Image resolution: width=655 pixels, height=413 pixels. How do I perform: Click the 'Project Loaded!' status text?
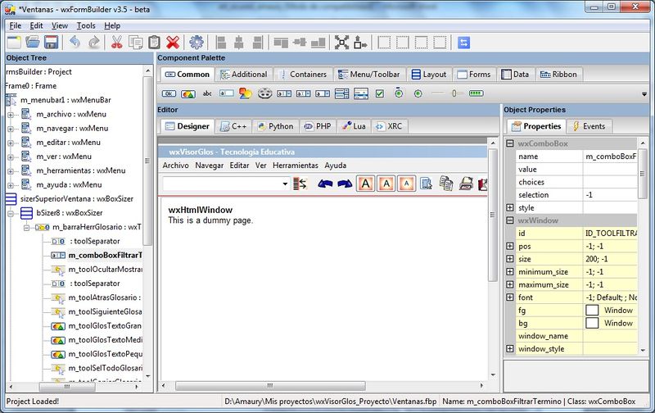pyautogui.click(x=33, y=402)
